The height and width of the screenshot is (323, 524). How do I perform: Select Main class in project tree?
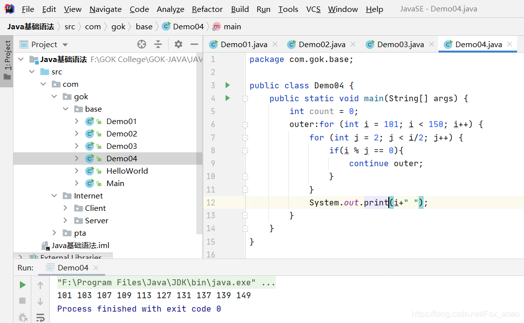point(115,183)
